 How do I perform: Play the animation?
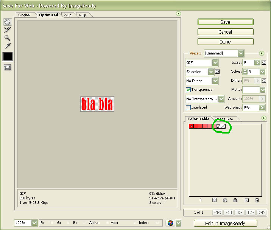(x=240, y=212)
